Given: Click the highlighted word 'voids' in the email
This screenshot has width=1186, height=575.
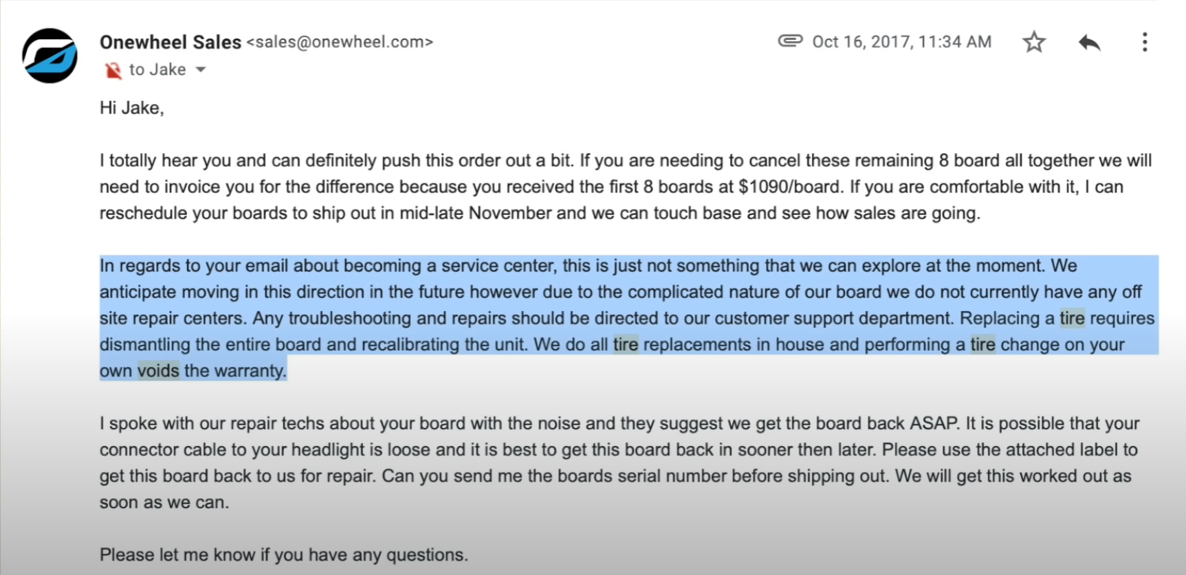Looking at the screenshot, I should [158, 371].
